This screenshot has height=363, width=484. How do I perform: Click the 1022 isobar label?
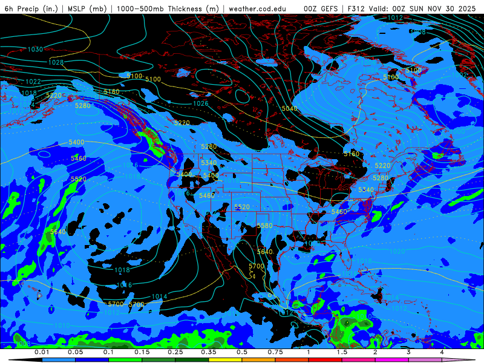(x=33, y=82)
